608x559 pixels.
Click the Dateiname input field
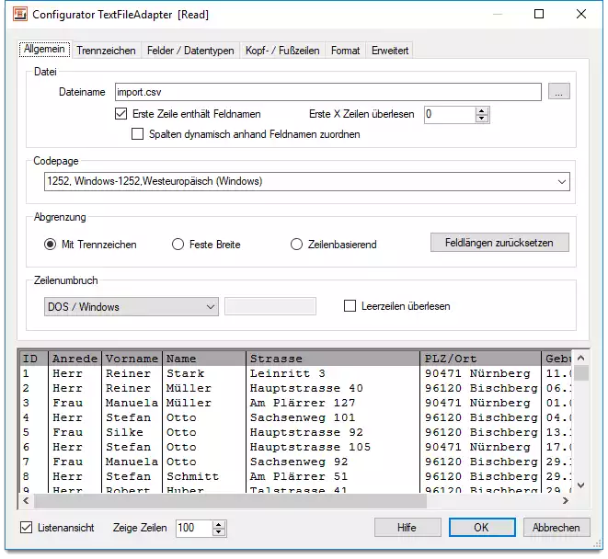click(327, 91)
